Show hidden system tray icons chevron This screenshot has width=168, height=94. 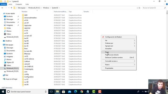(x=143, y=92)
